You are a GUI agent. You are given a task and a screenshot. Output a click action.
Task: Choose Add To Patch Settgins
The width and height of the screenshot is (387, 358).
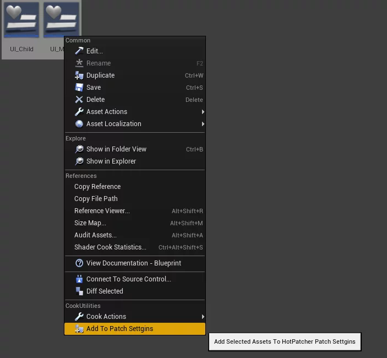(119, 329)
